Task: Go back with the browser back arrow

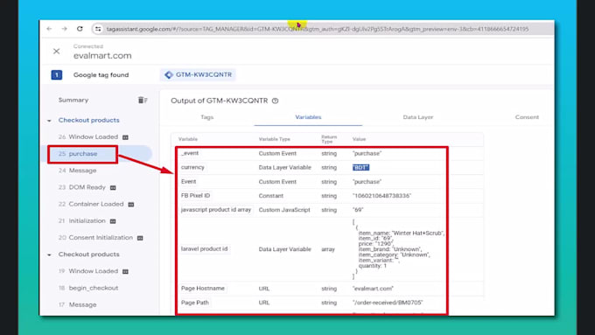Action: [49, 29]
